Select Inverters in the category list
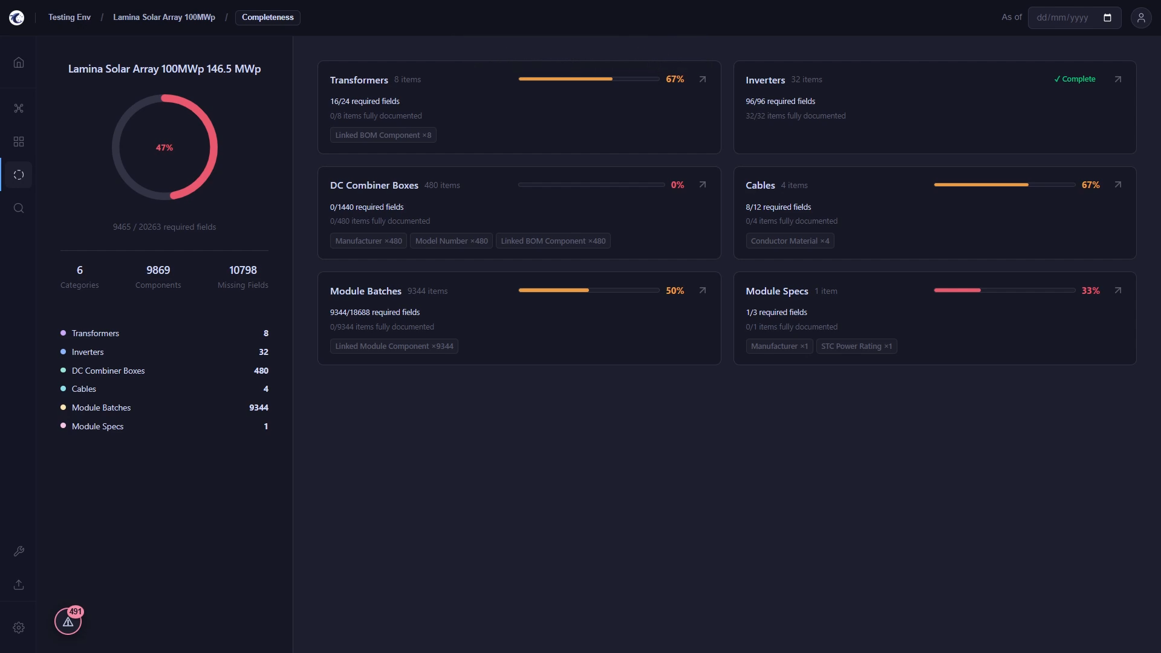 coord(164,352)
